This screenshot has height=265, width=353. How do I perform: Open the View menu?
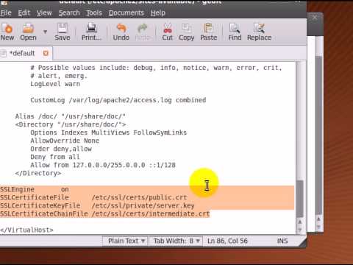44,13
